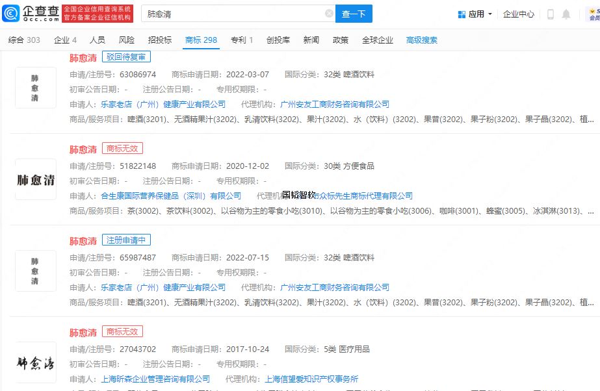Viewport: 600px width, 391px height.
Task: Switch to the 创投库 tab
Action: tap(278, 40)
